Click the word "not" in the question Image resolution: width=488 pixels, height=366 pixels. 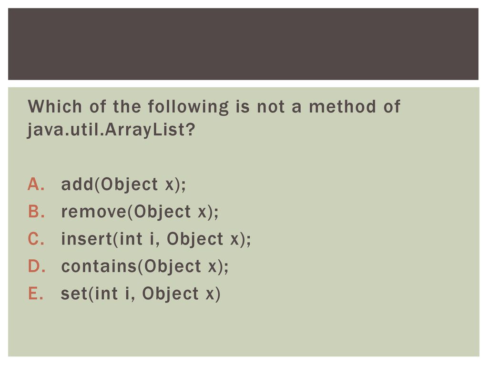(x=271, y=107)
